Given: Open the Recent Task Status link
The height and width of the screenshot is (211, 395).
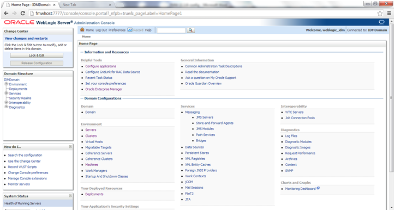Looking at the screenshot, I should coord(99,78).
